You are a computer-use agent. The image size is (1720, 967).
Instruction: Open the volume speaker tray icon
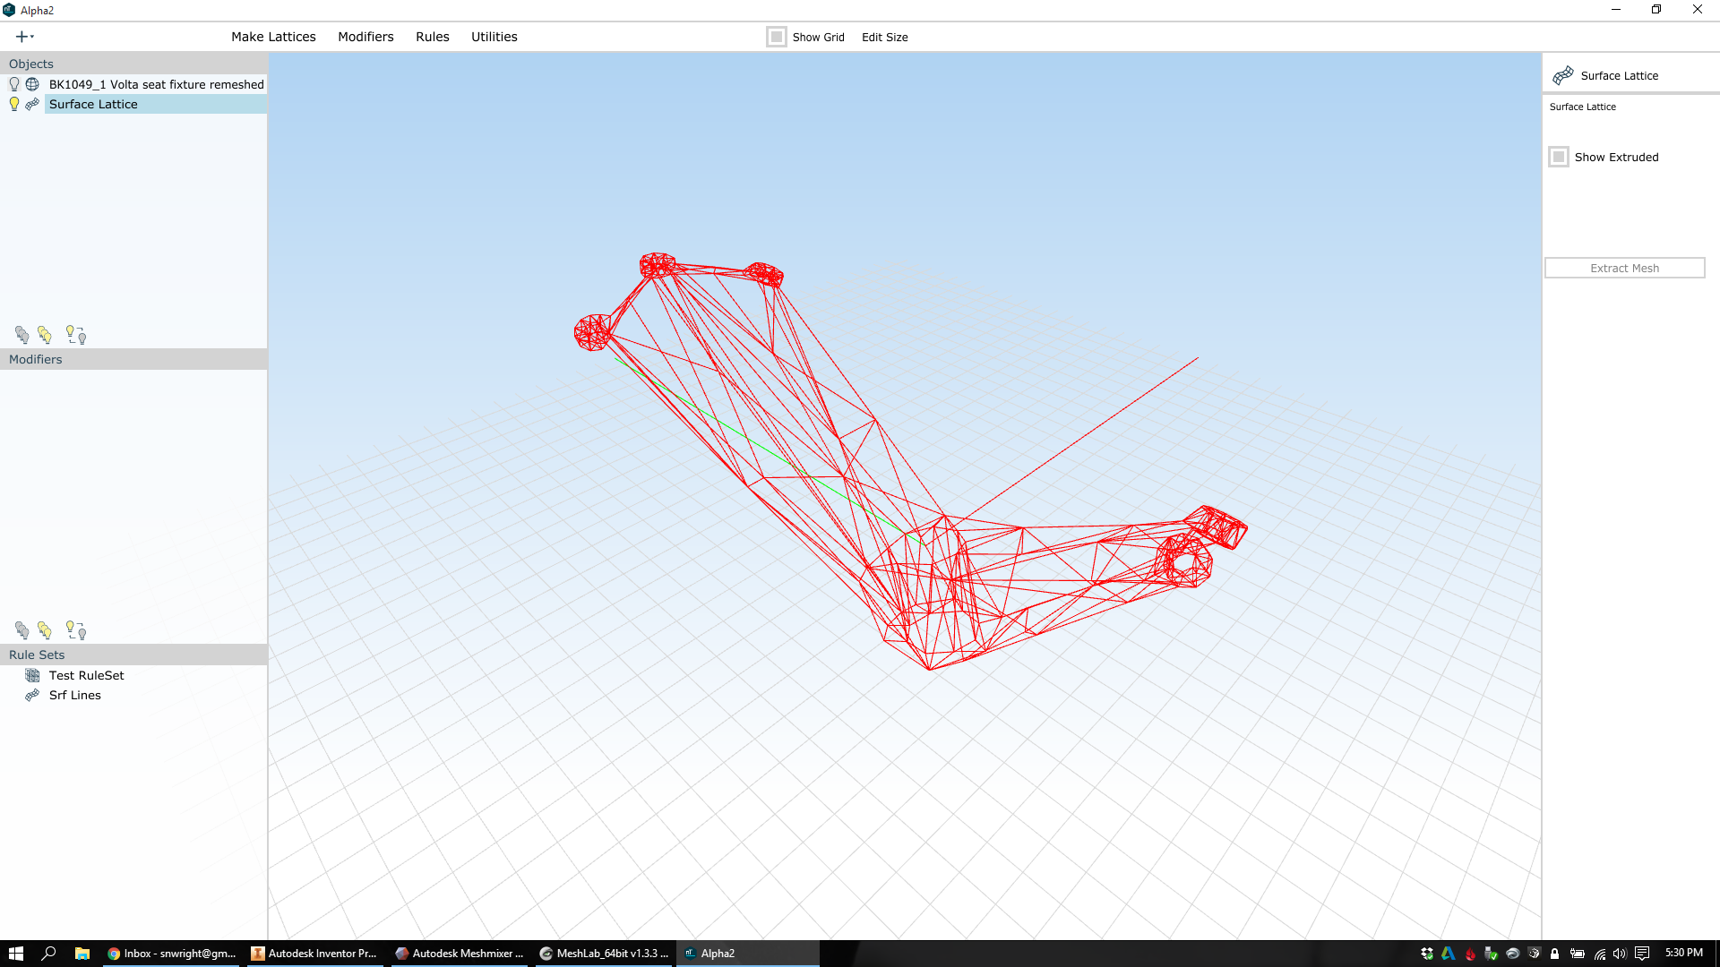1620,954
